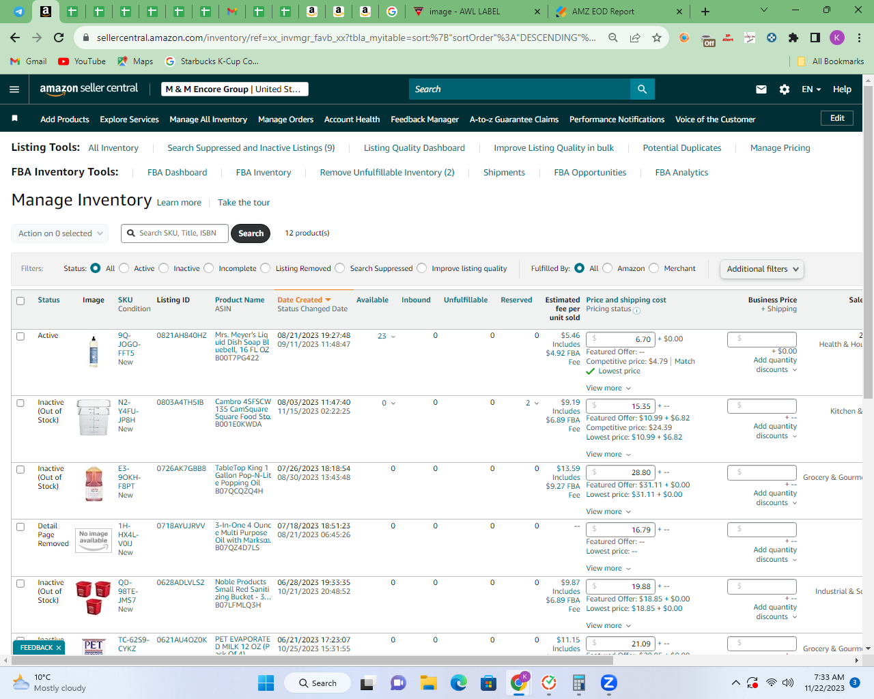Click the black Search button for SKU search
874x699 pixels.
(251, 233)
